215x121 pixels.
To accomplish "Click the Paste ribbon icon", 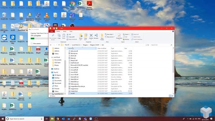I will [x=64, y=36].
